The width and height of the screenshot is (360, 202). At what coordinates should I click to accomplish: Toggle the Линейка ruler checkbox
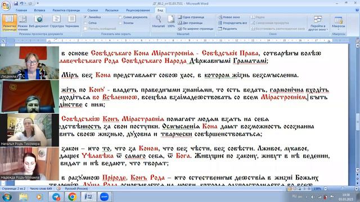tap(85, 17)
